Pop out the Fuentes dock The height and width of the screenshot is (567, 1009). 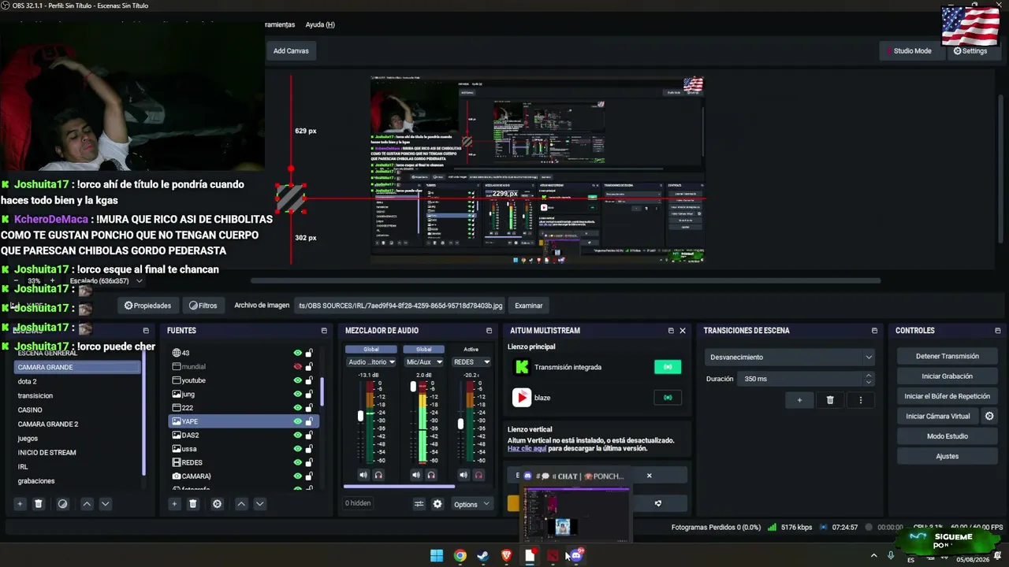coord(324,331)
